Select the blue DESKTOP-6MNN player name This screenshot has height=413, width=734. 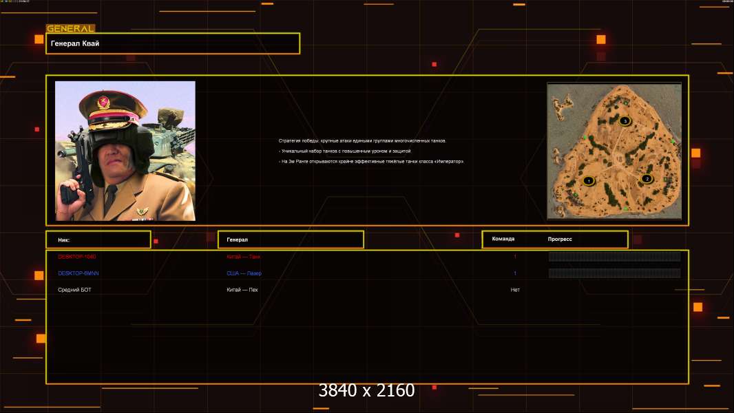[x=78, y=273]
